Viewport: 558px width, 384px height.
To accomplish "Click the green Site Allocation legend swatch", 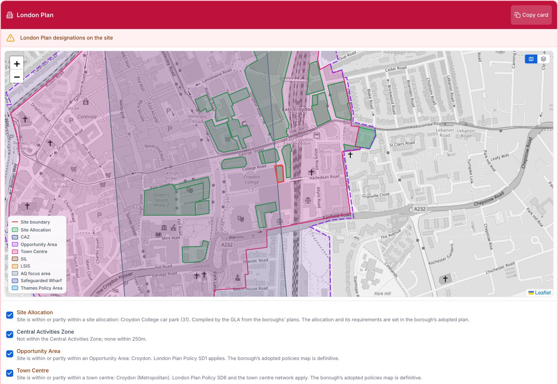I will click(15, 230).
